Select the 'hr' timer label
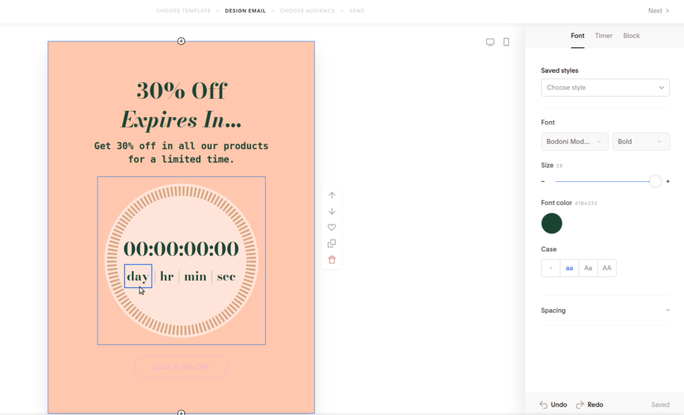This screenshot has width=684, height=415. pyautogui.click(x=166, y=276)
